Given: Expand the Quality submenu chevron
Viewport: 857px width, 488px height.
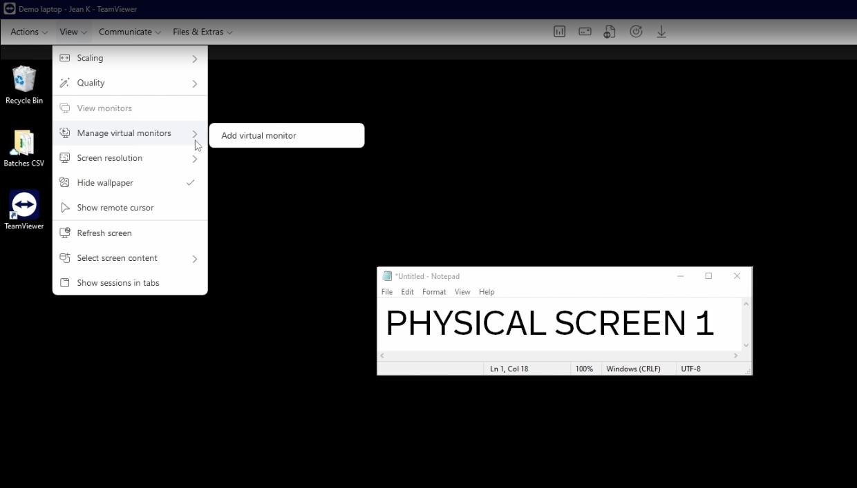Looking at the screenshot, I should (x=195, y=84).
